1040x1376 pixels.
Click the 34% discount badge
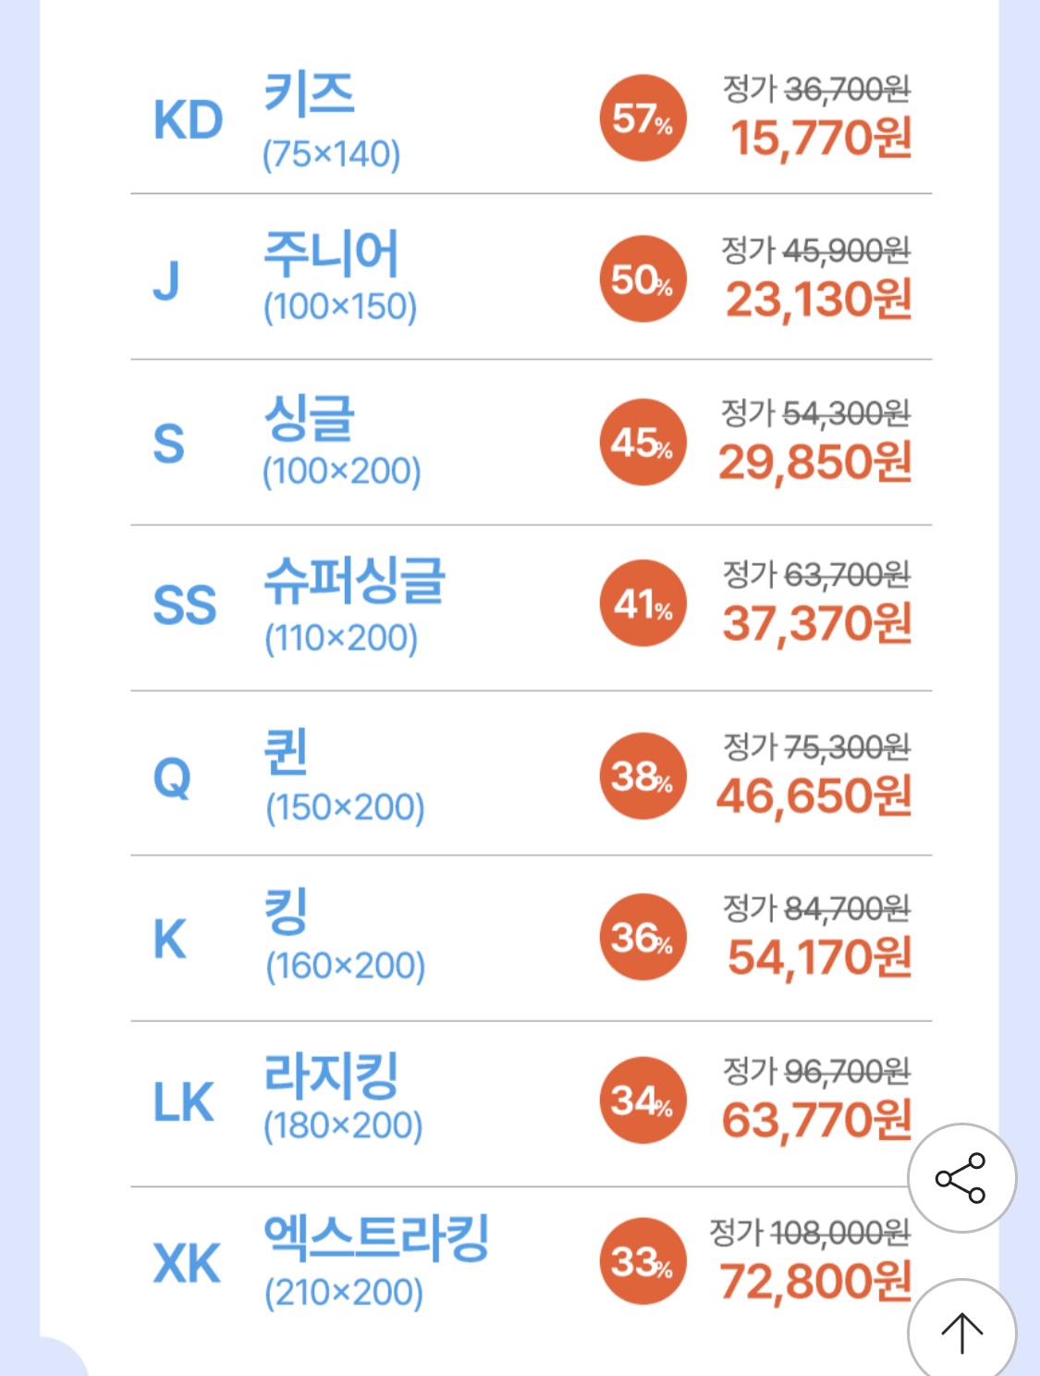643,1100
